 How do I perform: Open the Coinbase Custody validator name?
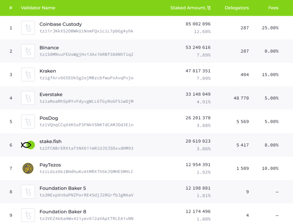point(61,24)
